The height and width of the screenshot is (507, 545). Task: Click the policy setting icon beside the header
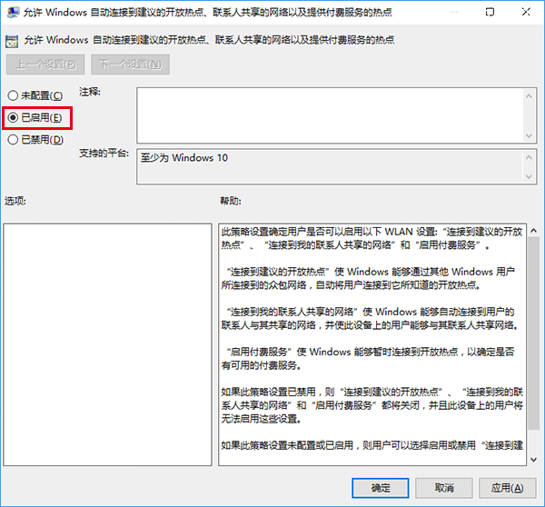pyautogui.click(x=14, y=42)
